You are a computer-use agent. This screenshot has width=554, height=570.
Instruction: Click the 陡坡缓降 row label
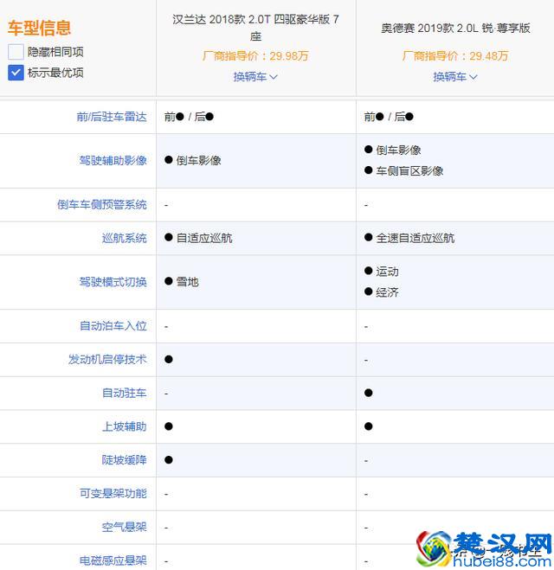pyautogui.click(x=125, y=460)
